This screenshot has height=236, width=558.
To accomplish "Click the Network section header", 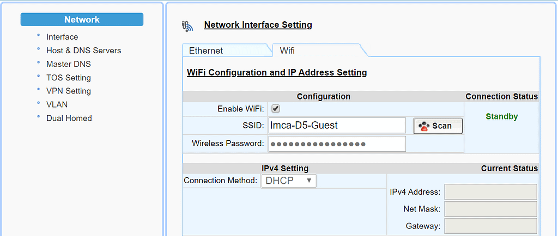I will (82, 20).
